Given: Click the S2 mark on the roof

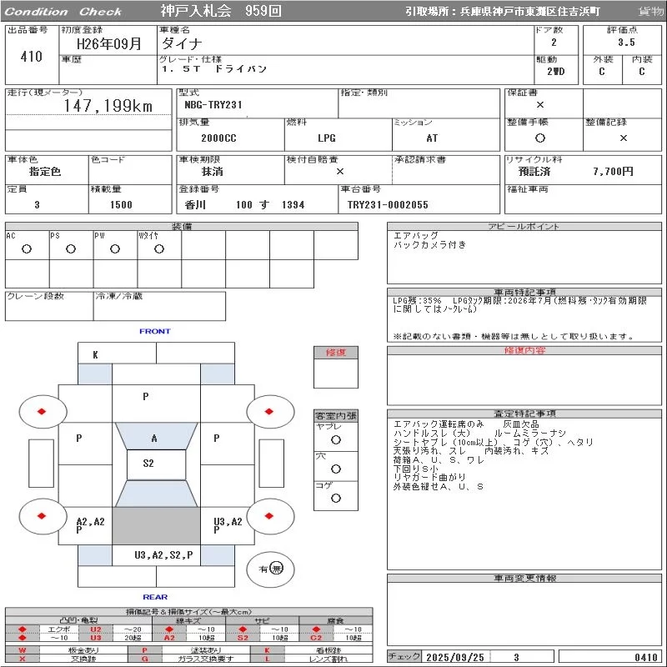Looking at the screenshot, I should 148,464.
